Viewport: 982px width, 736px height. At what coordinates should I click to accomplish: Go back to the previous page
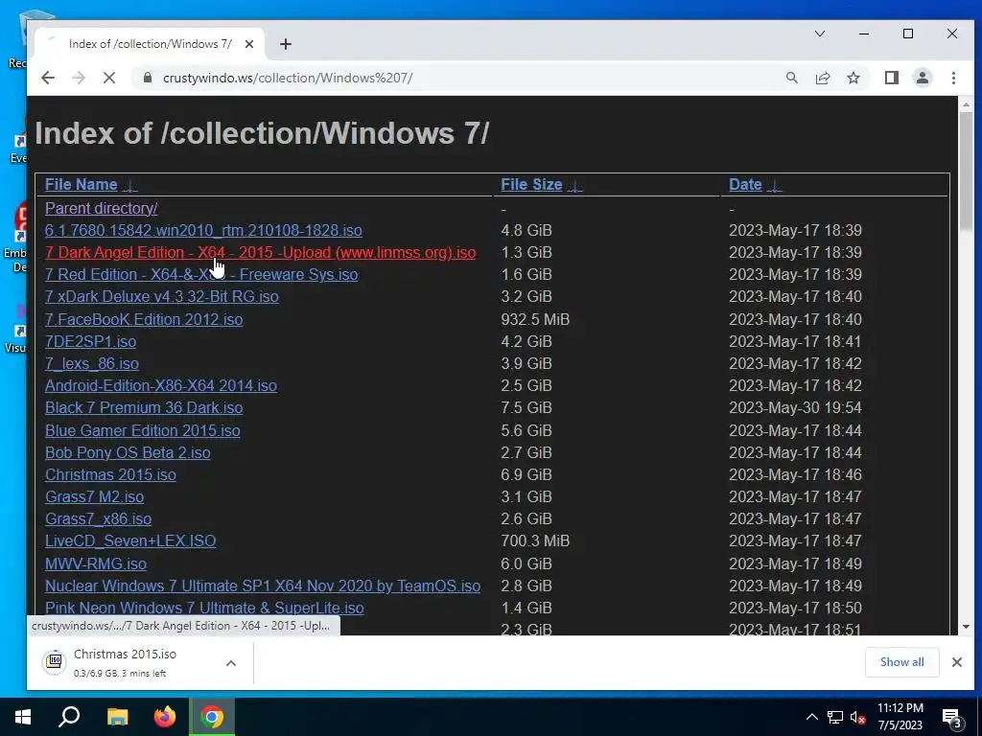click(x=48, y=78)
